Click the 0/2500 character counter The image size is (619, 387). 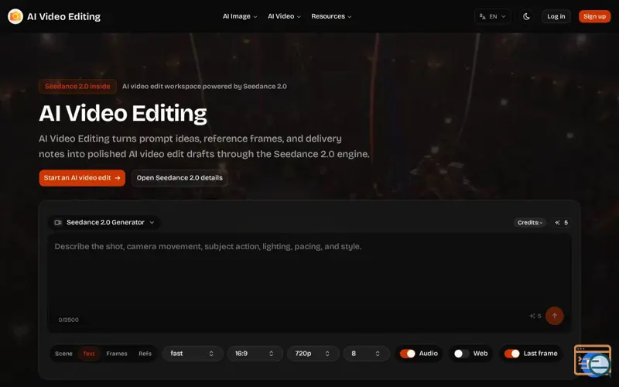coord(68,320)
